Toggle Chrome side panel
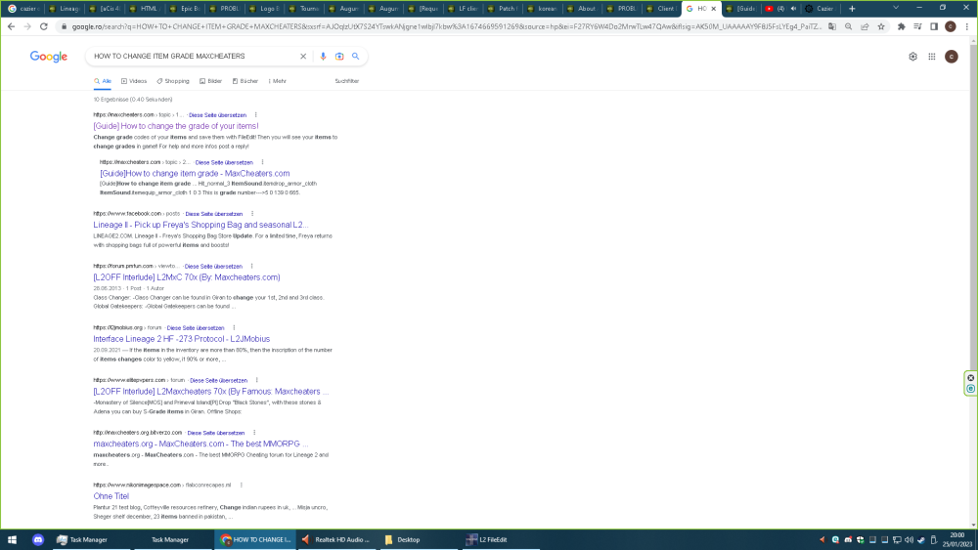This screenshot has height=550, width=978. coord(934,26)
